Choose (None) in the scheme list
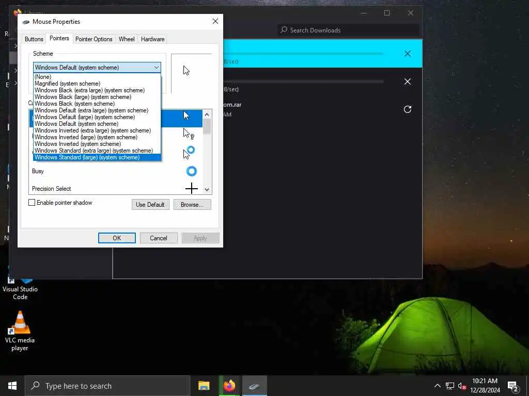 97,77
